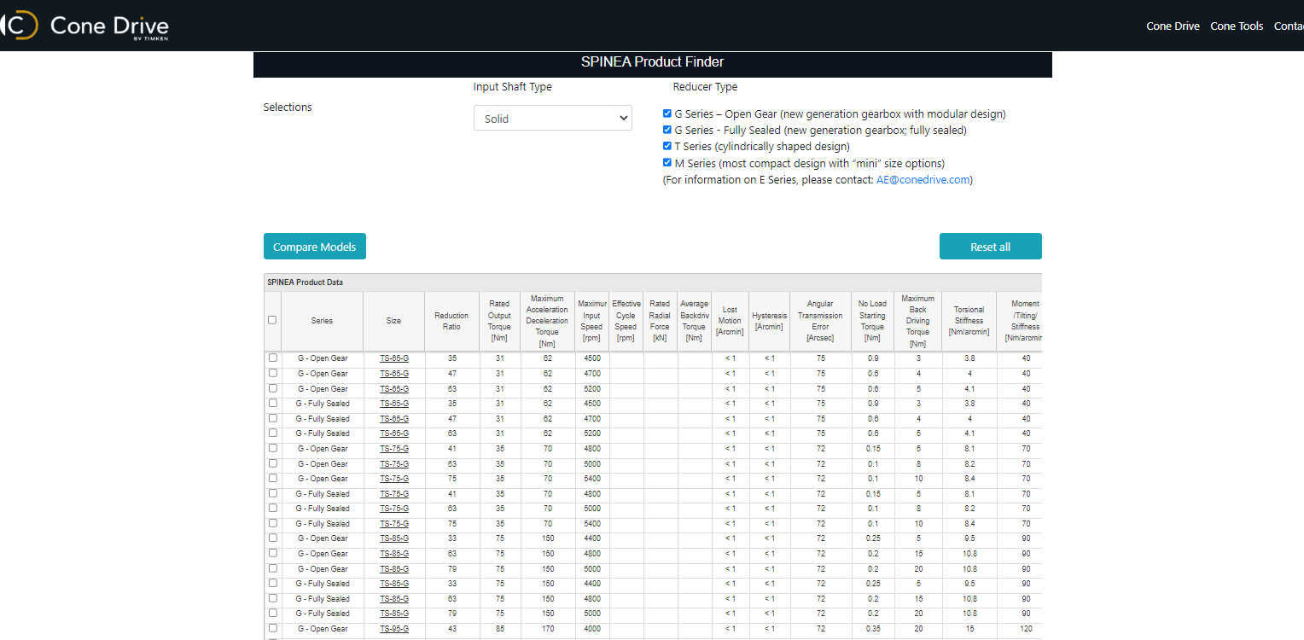Select G - Open Gear TS-85-G ratio 33 row checkbox
The width and height of the screenshot is (1304, 640).
pyautogui.click(x=273, y=538)
